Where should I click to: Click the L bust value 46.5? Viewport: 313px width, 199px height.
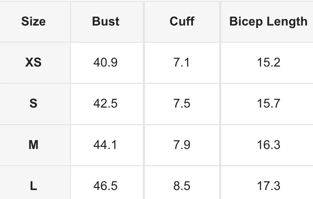point(105,186)
